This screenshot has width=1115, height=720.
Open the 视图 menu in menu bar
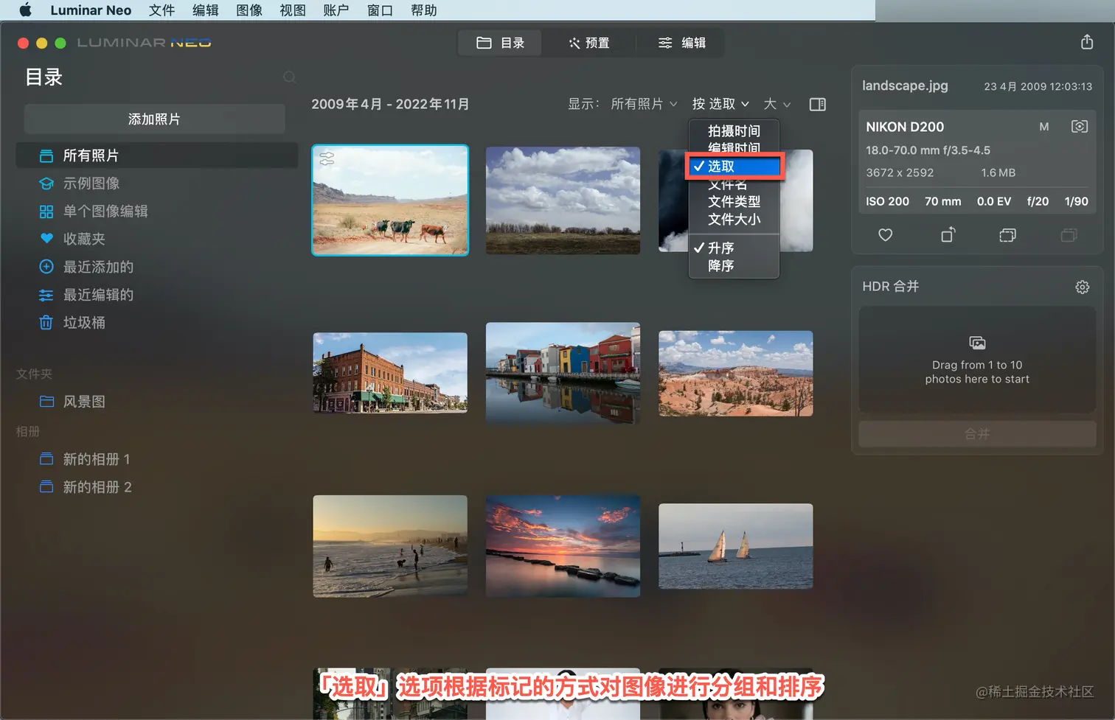coord(293,10)
